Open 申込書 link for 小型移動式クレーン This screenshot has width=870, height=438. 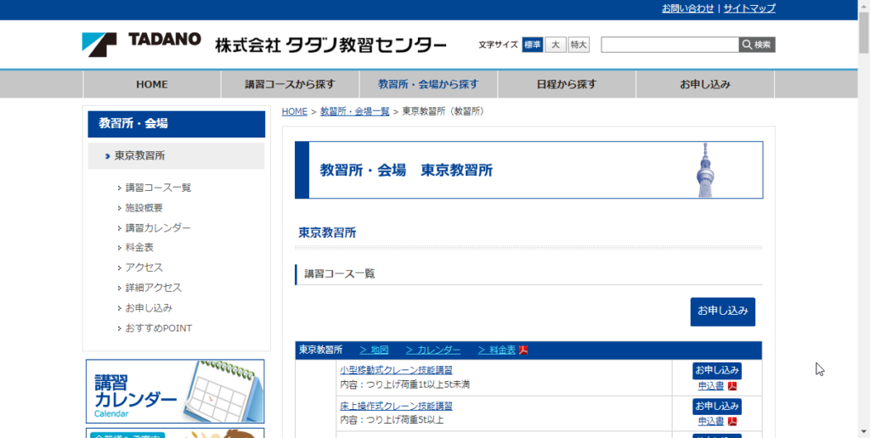pyautogui.click(x=711, y=386)
